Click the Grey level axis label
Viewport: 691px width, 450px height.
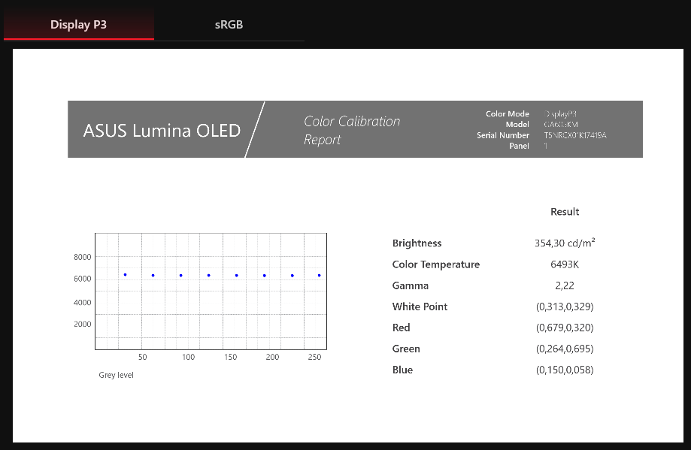[x=116, y=375]
